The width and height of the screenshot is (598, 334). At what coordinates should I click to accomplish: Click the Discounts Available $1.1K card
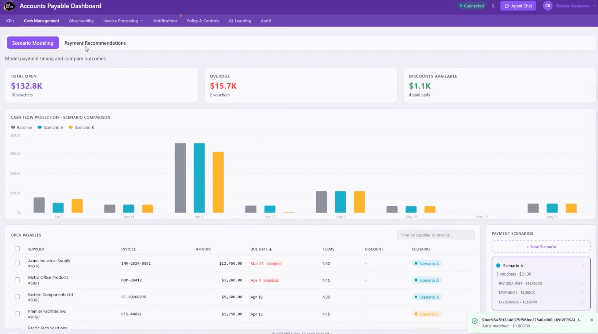click(500, 85)
